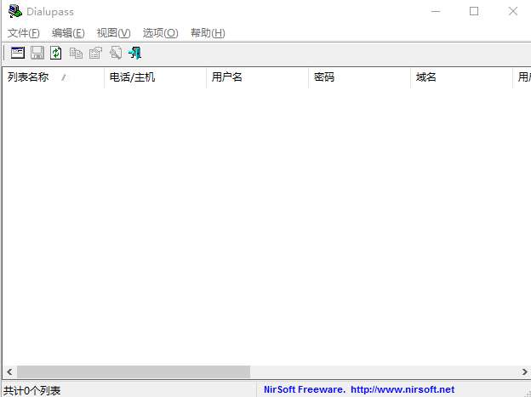The width and height of the screenshot is (531, 397).
Task: Open the 帮助(H) menu
Action: coord(208,33)
